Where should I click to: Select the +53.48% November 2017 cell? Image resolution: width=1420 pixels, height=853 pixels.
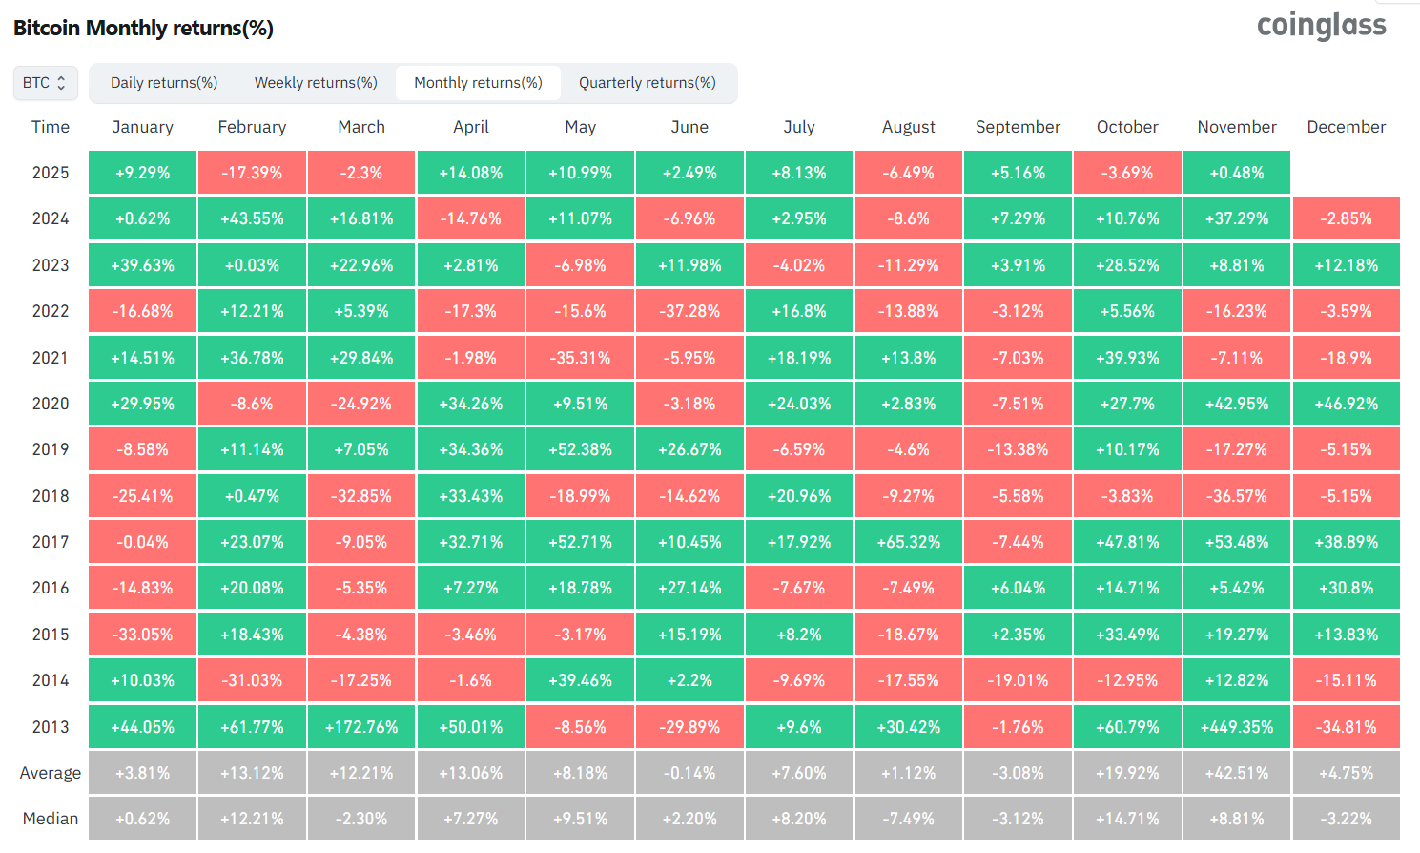pos(1237,542)
